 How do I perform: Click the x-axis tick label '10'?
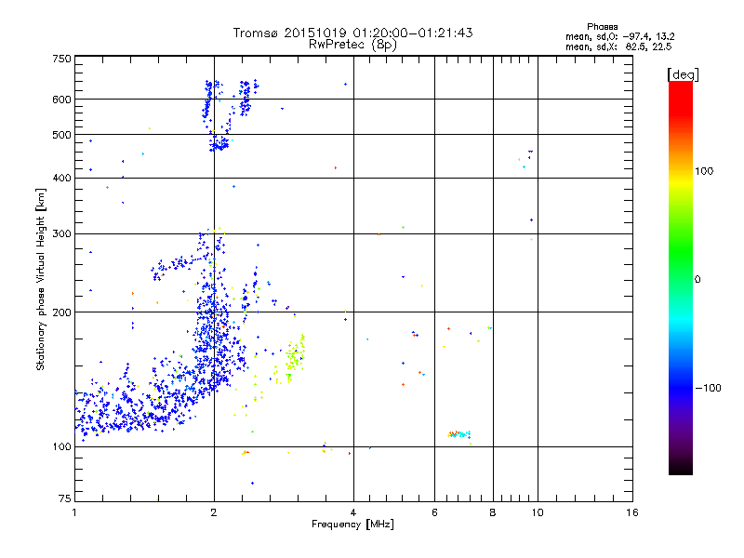(x=538, y=512)
